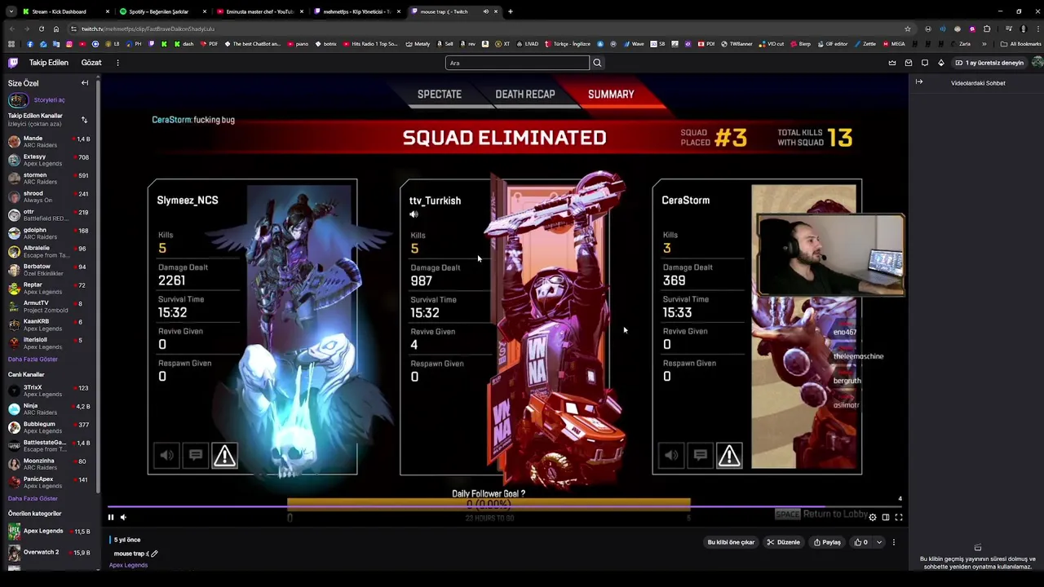
Task: Open the Takip Edilen menu item
Action: pos(49,63)
